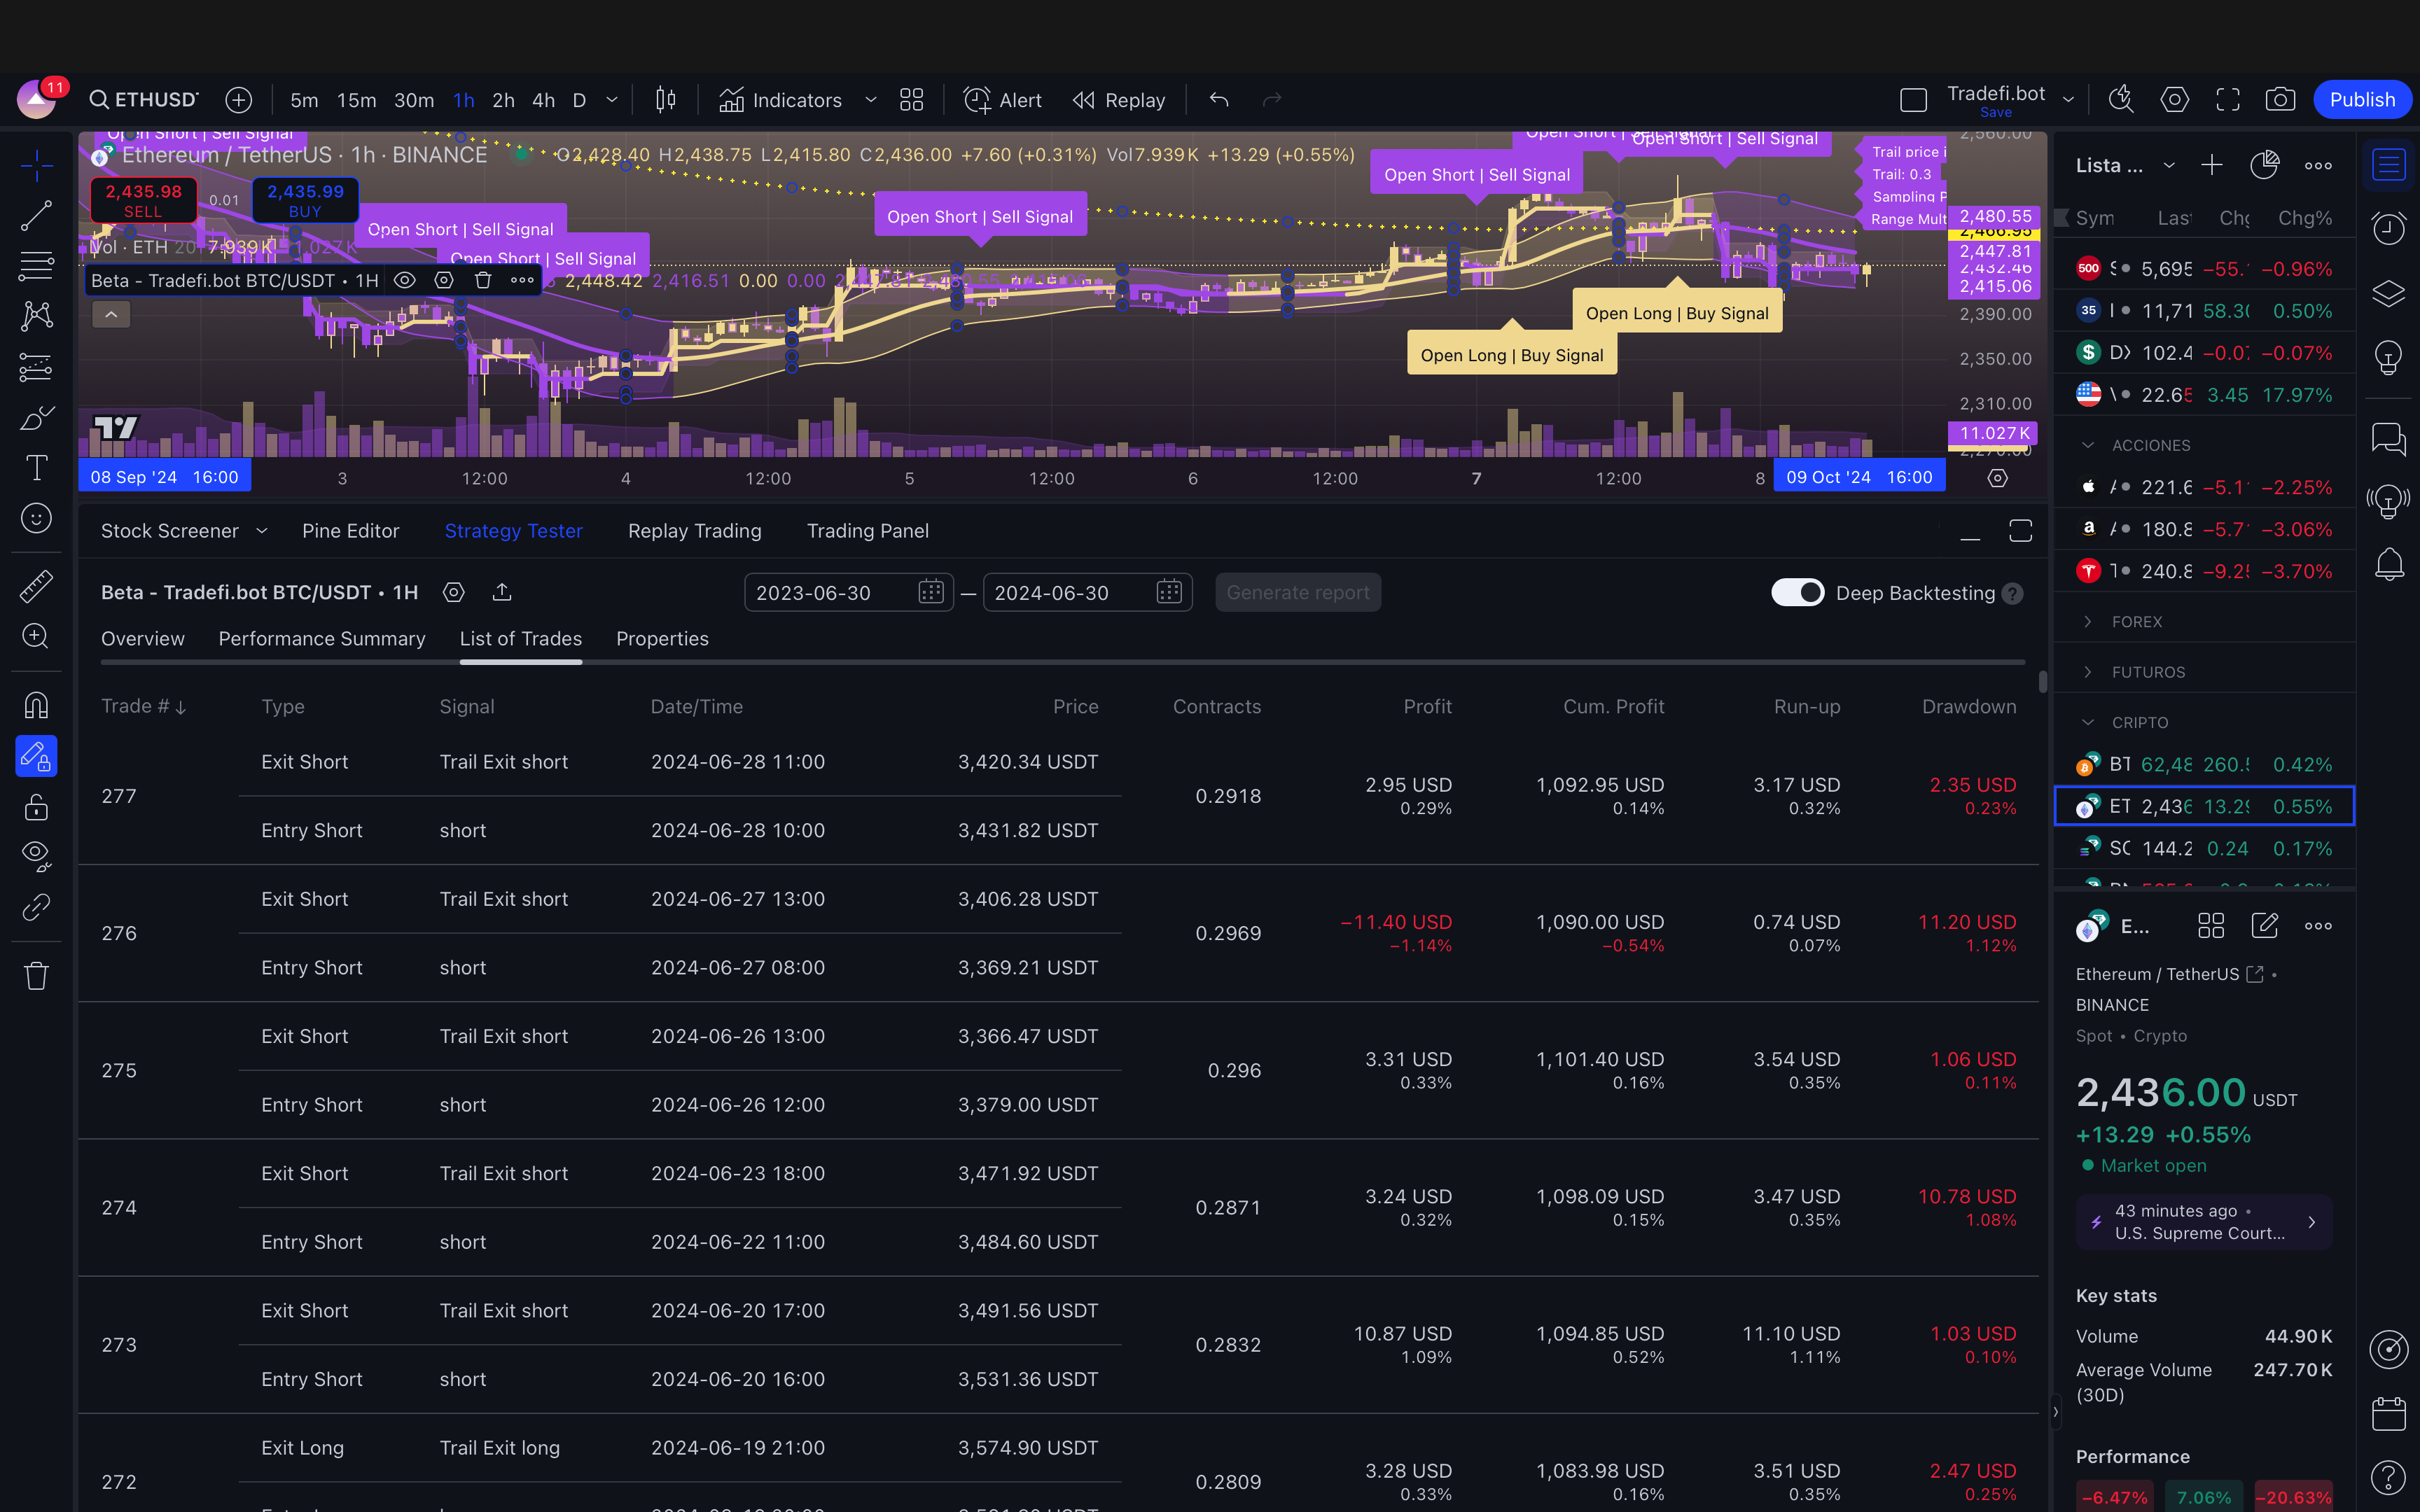The image size is (2420, 1512).
Task: Click the 2023-06-30 start date field
Action: (x=830, y=593)
